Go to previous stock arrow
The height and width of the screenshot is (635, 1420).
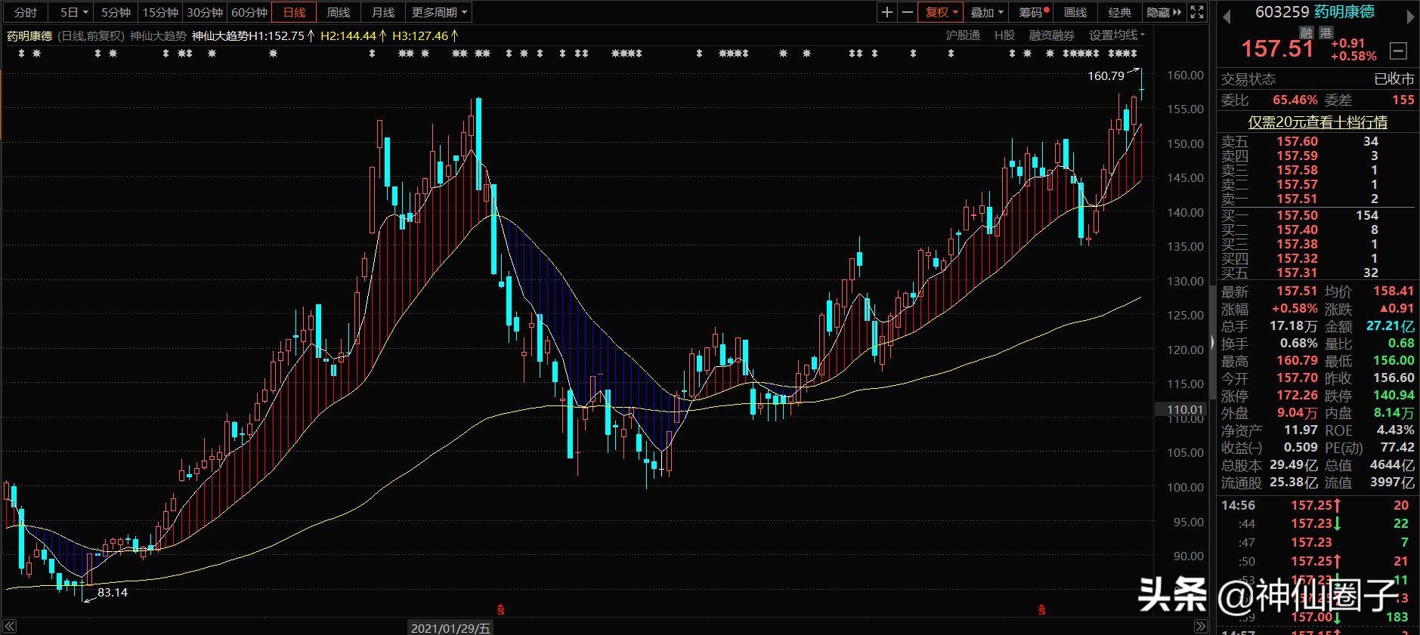point(1227,15)
